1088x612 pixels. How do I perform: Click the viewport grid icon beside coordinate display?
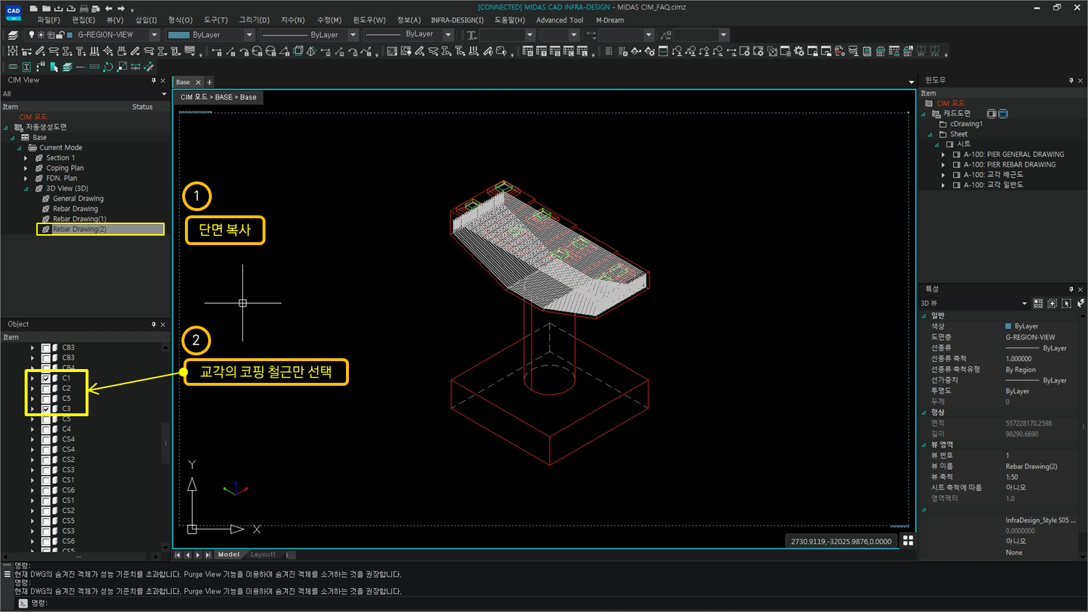pos(909,540)
